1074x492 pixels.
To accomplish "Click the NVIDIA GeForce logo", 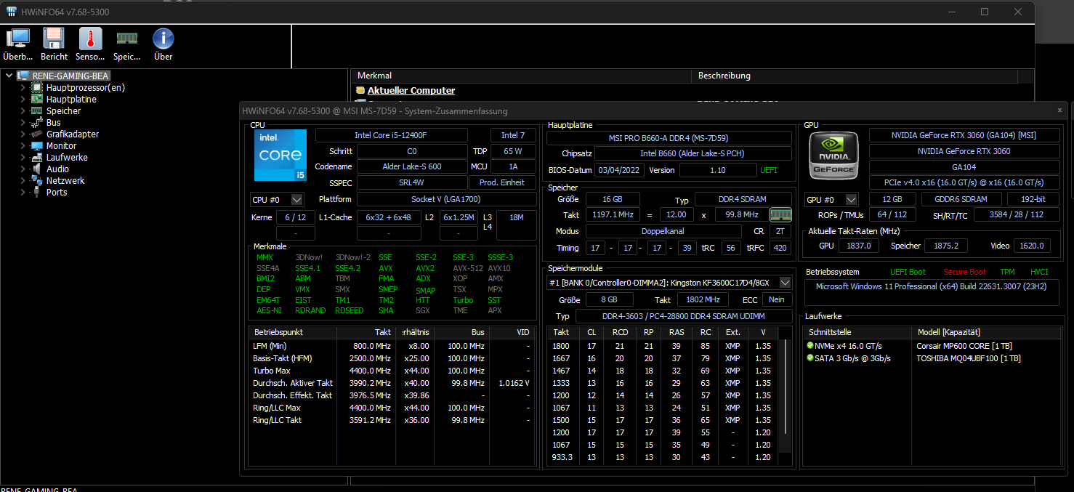I will 834,155.
